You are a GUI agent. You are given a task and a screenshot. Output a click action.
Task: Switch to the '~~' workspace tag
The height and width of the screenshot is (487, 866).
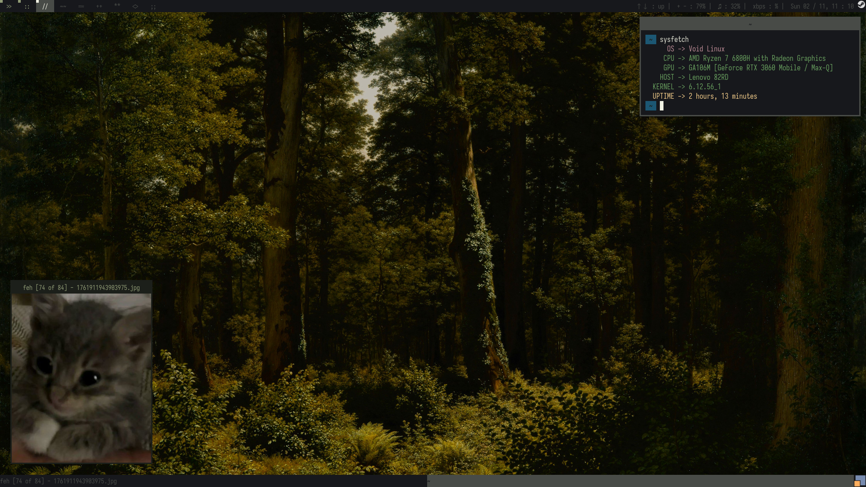point(63,6)
